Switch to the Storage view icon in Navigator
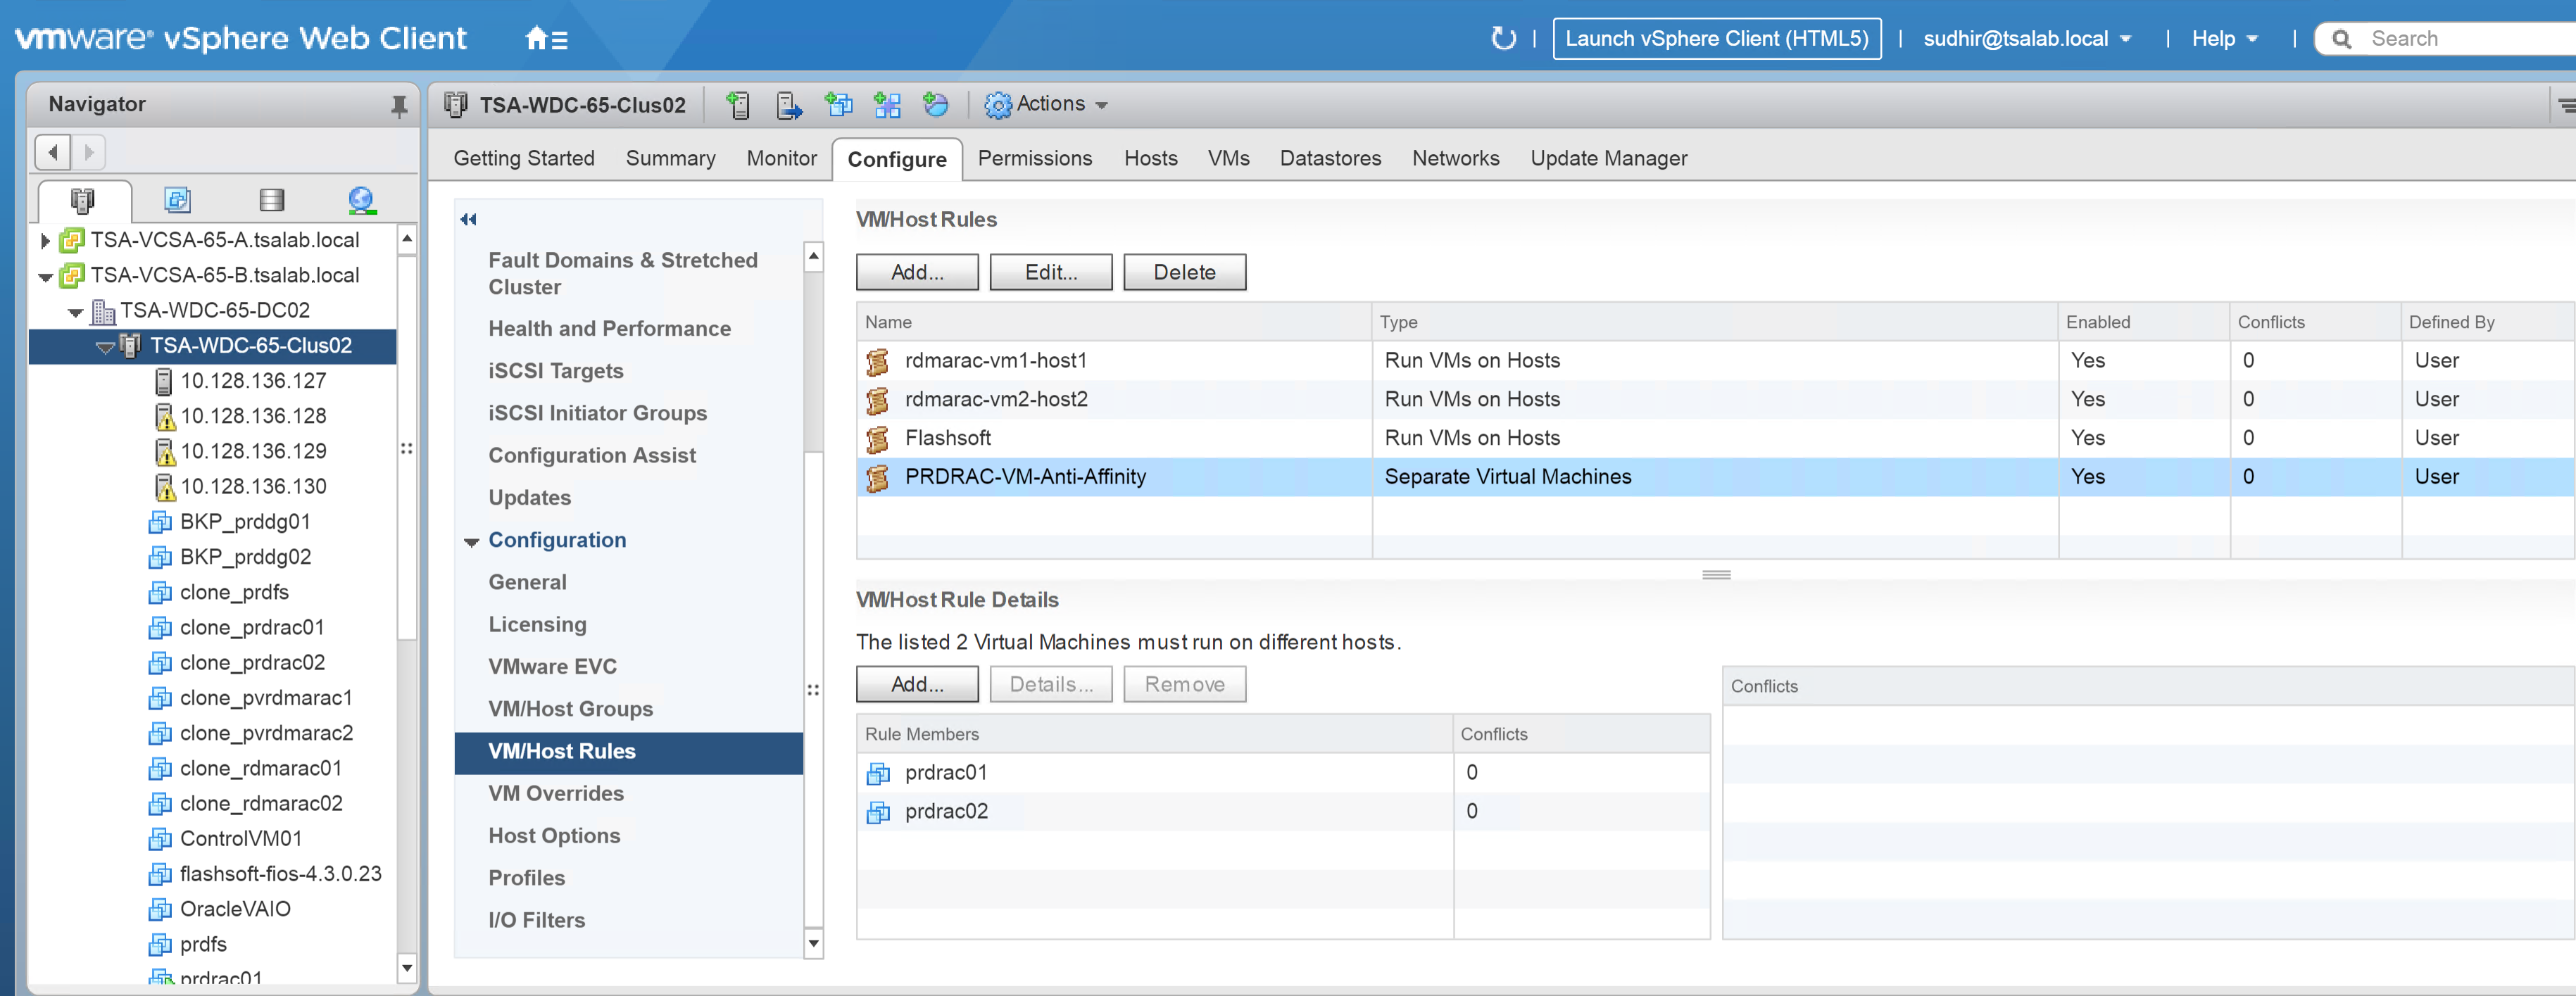This screenshot has width=2576, height=996. click(271, 200)
